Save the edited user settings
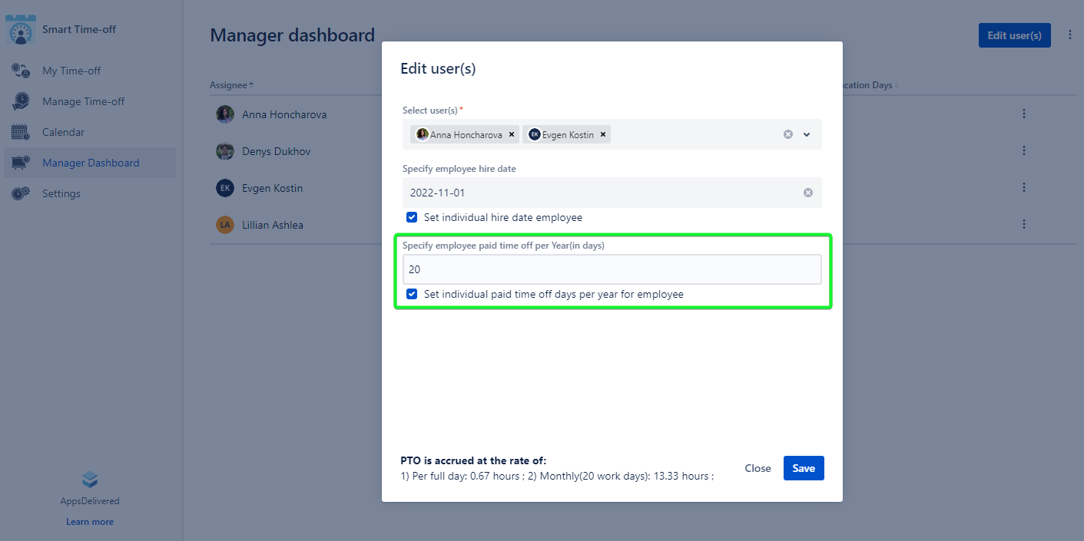 pyautogui.click(x=803, y=468)
